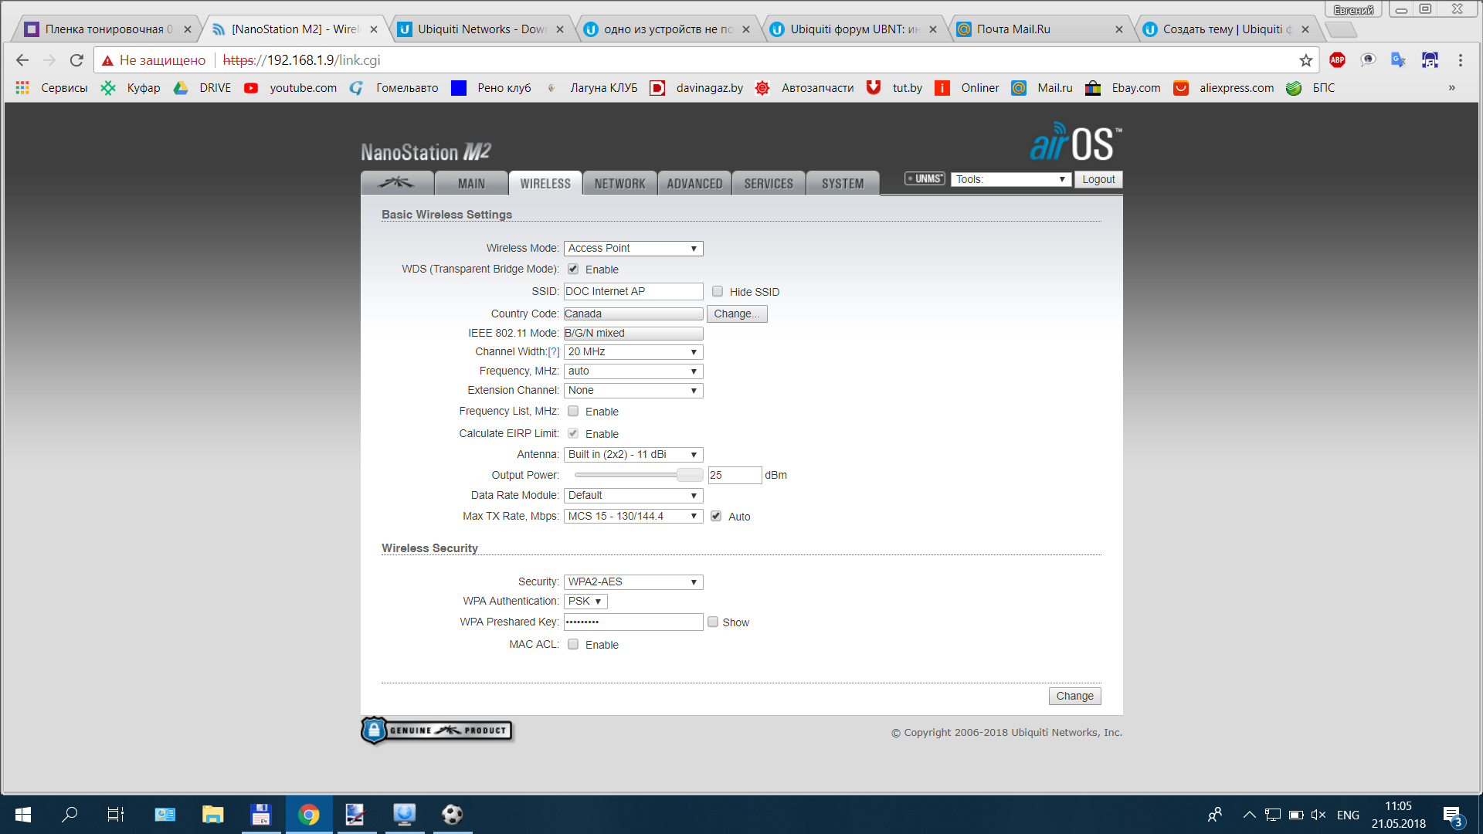Toggle Max TX Rate Auto checkbox

[716, 516]
